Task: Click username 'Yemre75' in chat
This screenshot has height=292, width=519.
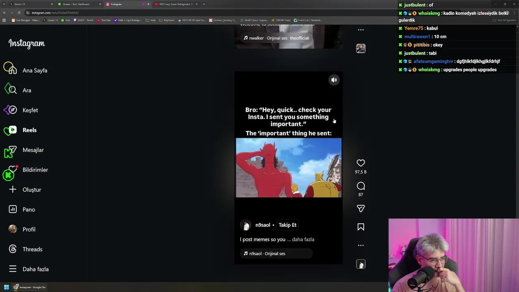Action: point(414,28)
